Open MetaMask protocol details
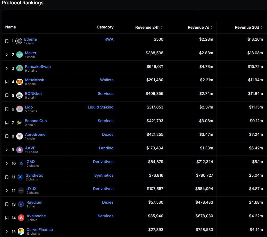Viewport: 267px width, 237px height. click(35, 80)
